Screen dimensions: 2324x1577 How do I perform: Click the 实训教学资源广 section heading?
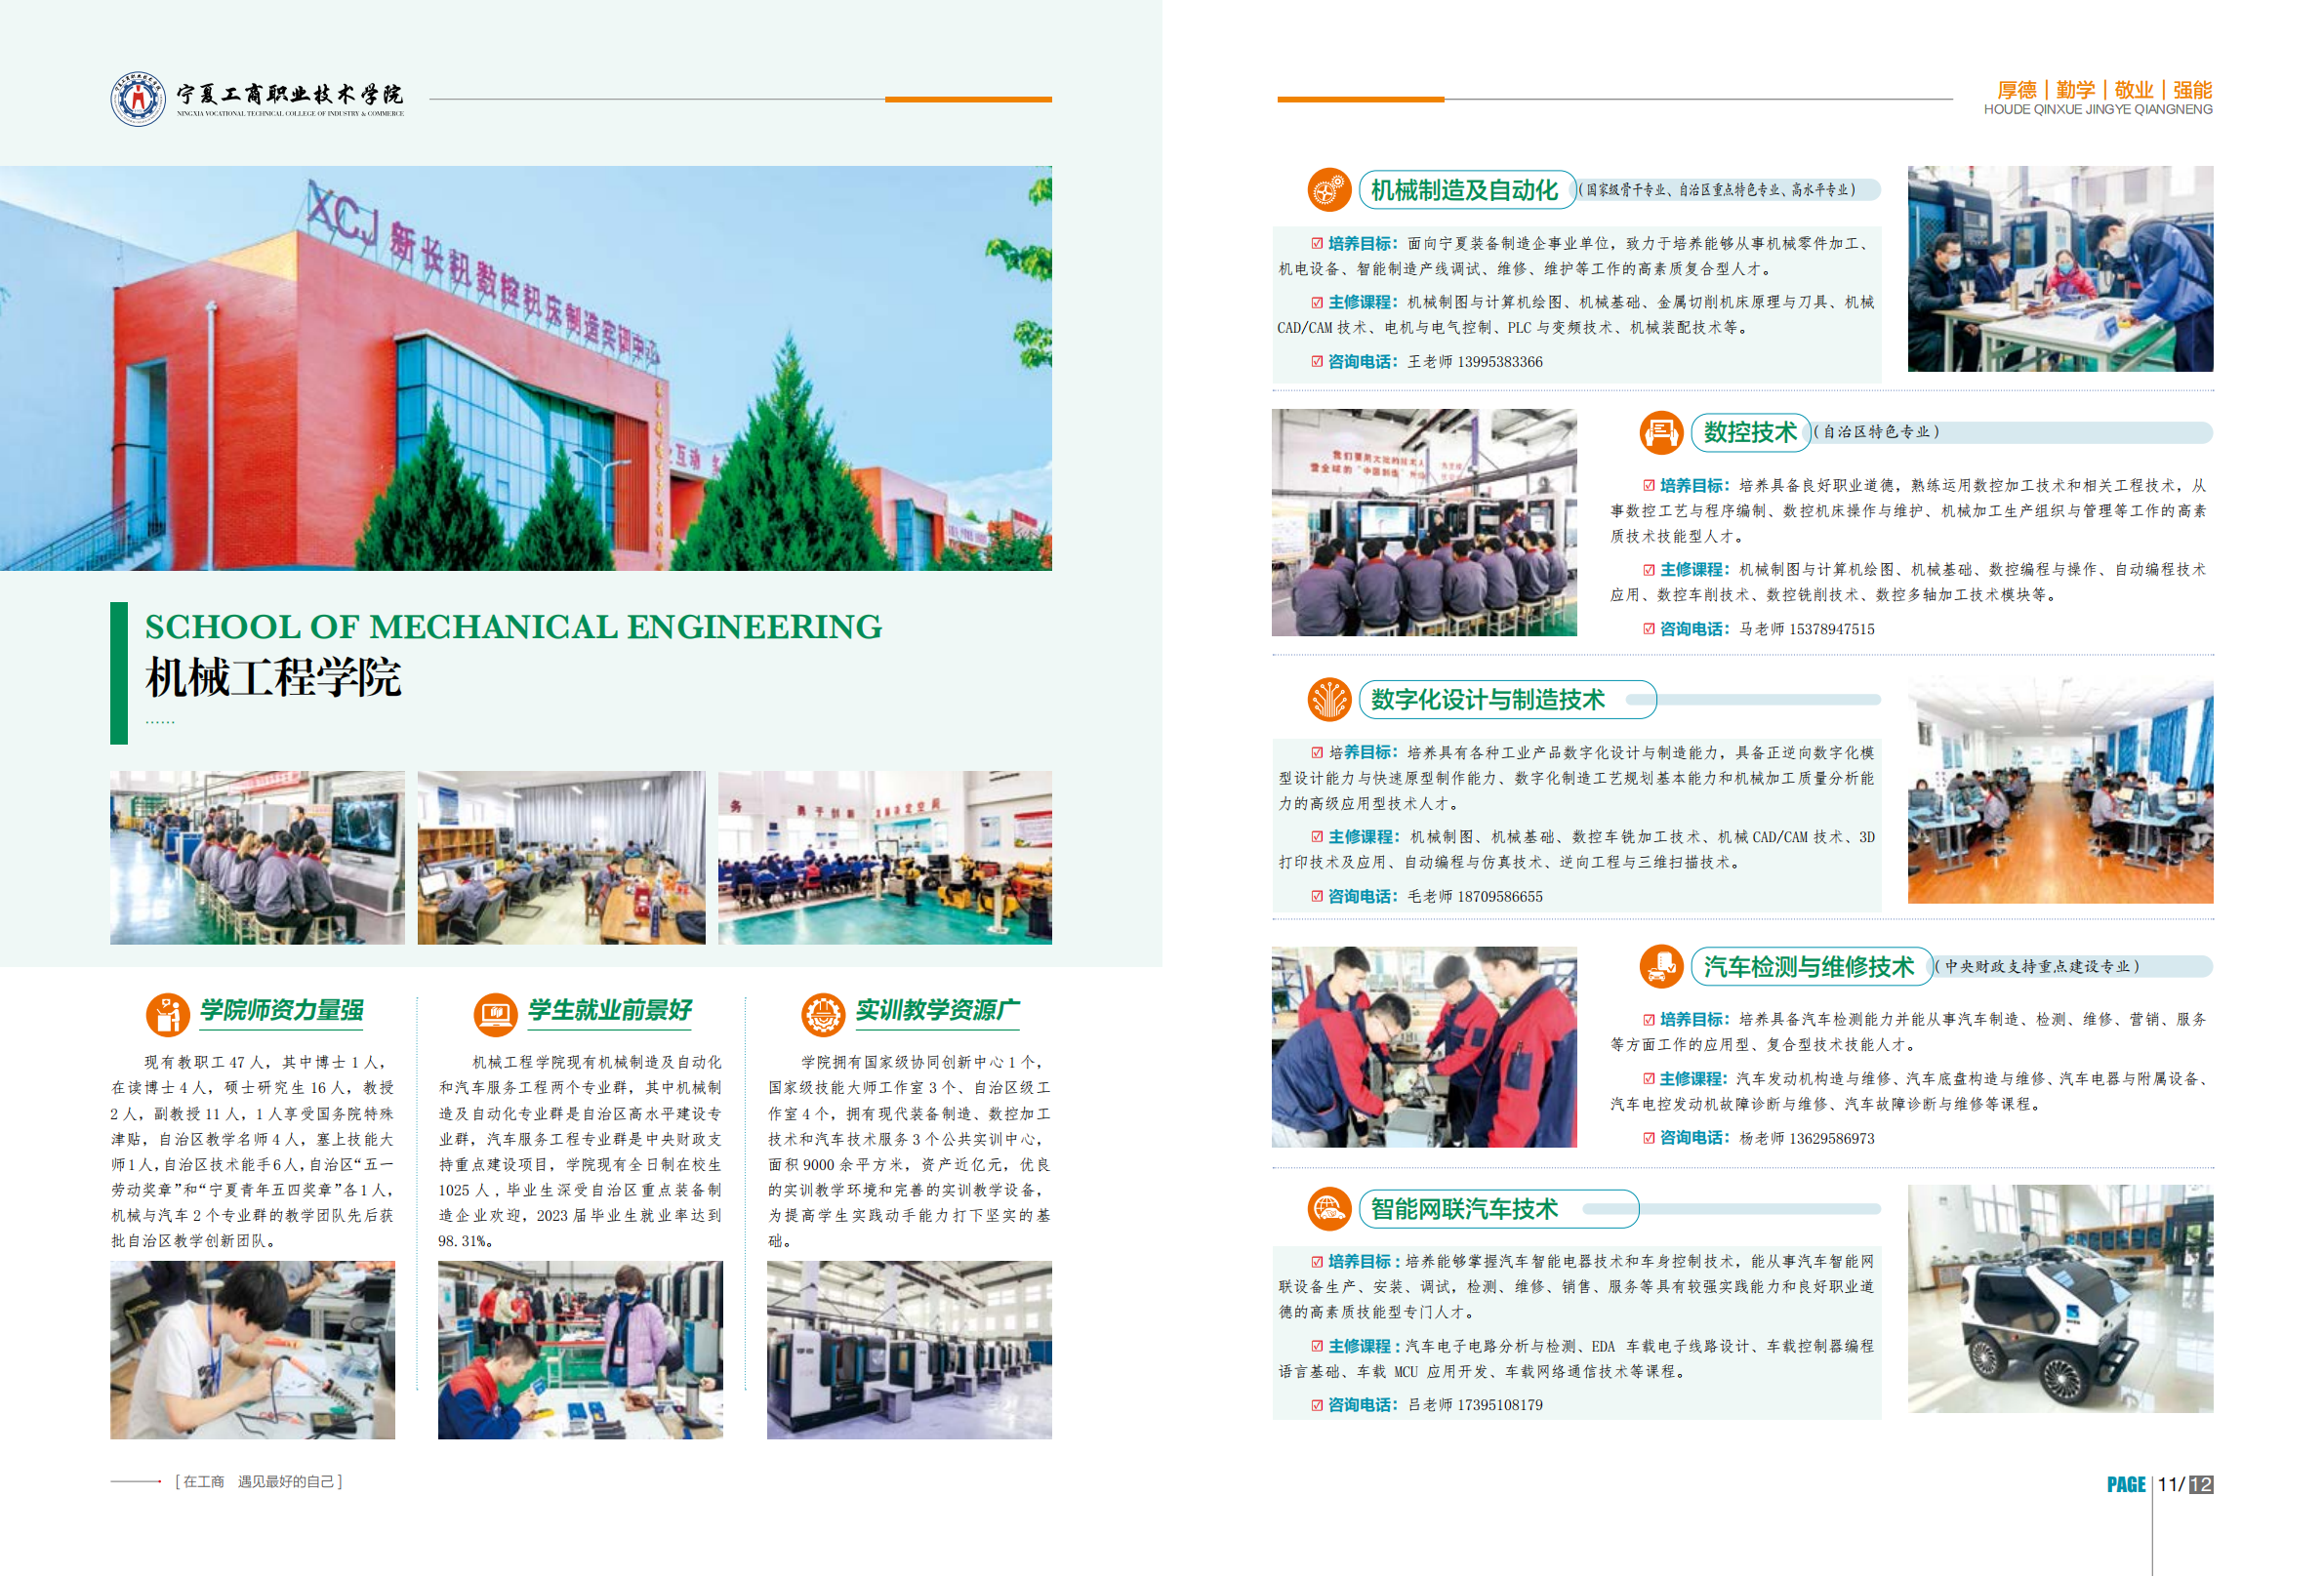tap(938, 1010)
